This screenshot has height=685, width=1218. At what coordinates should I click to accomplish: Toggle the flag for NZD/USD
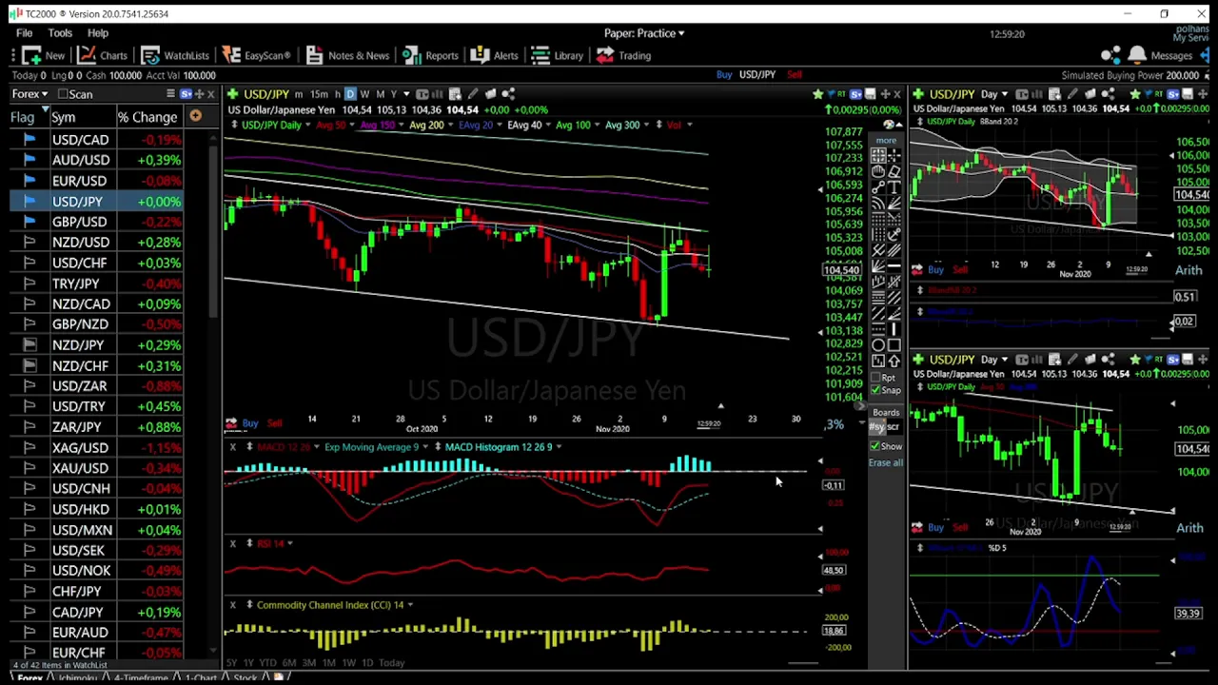(29, 243)
